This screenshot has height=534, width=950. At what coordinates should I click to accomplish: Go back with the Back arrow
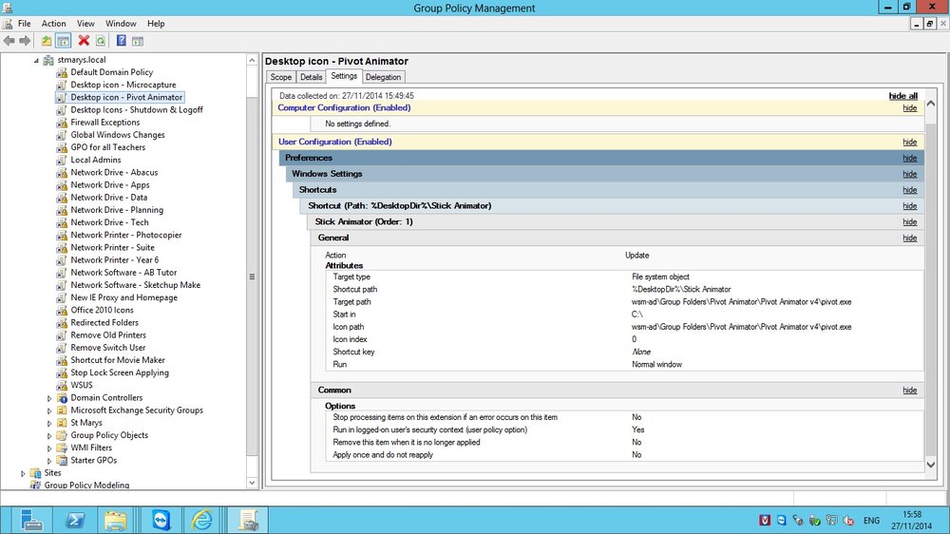click(x=9, y=41)
